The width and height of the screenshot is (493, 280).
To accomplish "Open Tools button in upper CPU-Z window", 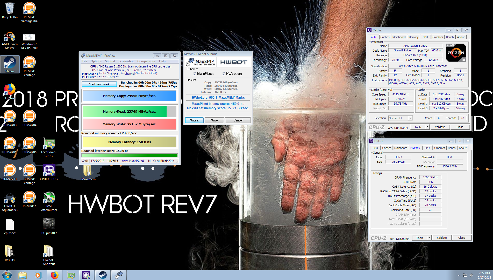I will click(418, 127).
